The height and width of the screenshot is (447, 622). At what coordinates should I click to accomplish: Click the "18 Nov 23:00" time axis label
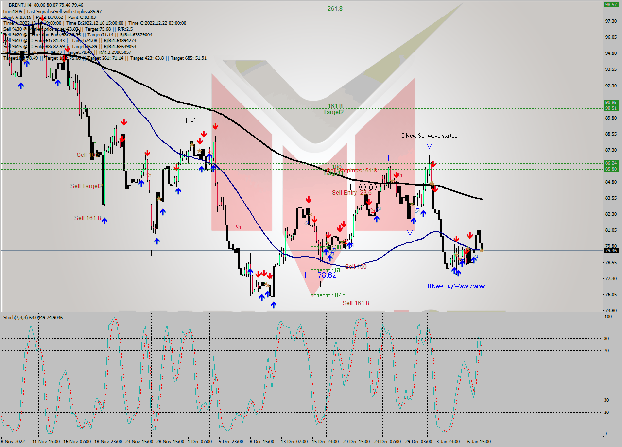108,442
